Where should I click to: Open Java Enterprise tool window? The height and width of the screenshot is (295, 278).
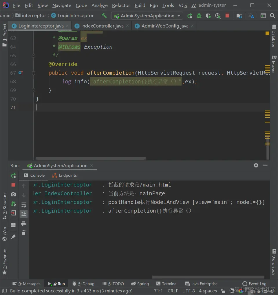pos(201,284)
